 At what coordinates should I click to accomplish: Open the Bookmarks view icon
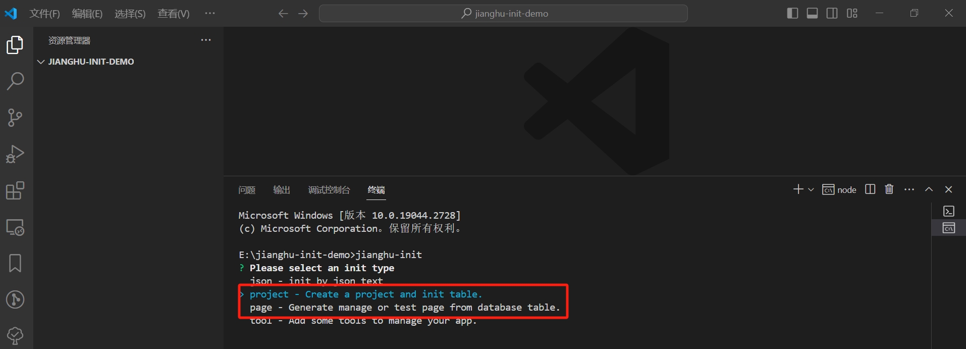pos(15,263)
